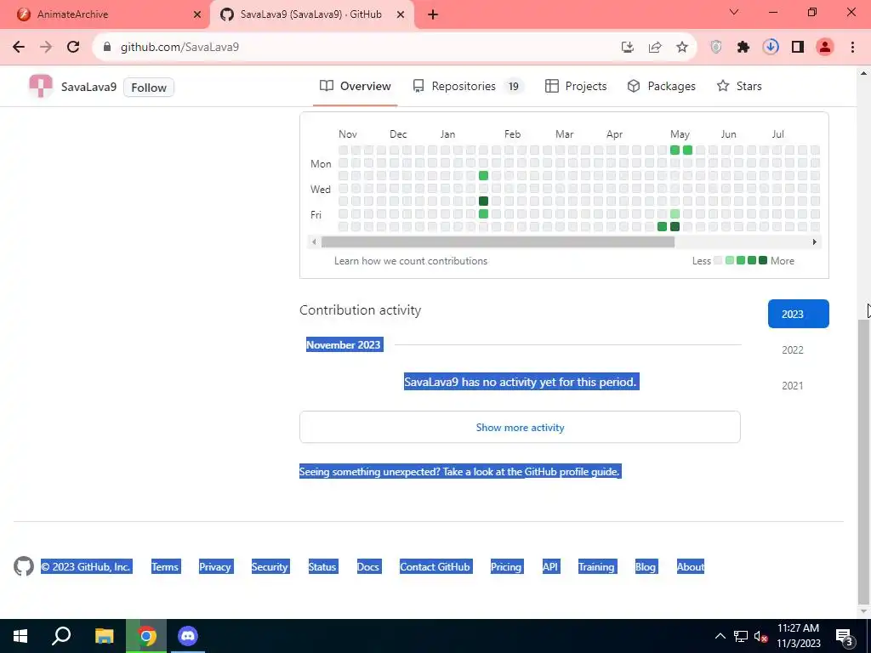The width and height of the screenshot is (871, 653).
Task: Open a new browser tab
Action: [433, 15]
